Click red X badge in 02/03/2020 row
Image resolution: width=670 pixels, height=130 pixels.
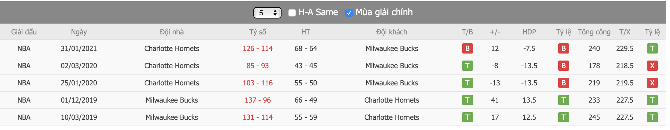652,66
